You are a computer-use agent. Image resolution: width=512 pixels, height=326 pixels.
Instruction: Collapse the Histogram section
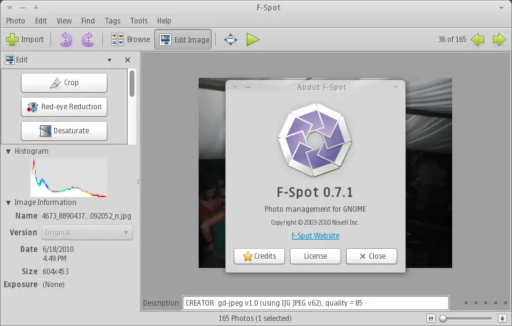[9, 151]
